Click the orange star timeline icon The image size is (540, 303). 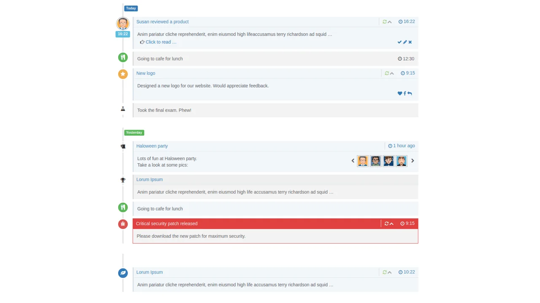[123, 74]
